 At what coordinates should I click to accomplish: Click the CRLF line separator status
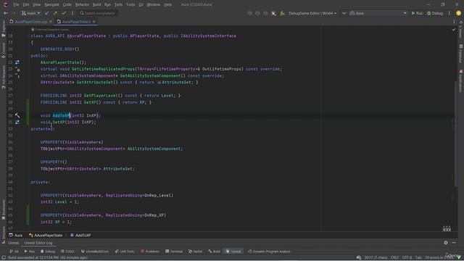[394, 257]
